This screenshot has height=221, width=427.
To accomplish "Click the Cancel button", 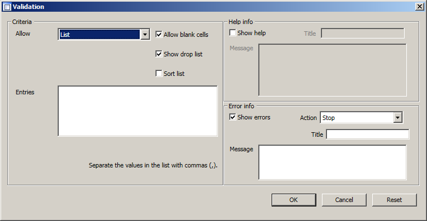I will click(344, 200).
